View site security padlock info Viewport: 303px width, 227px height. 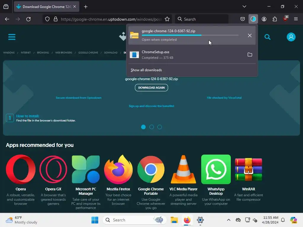coord(56,19)
